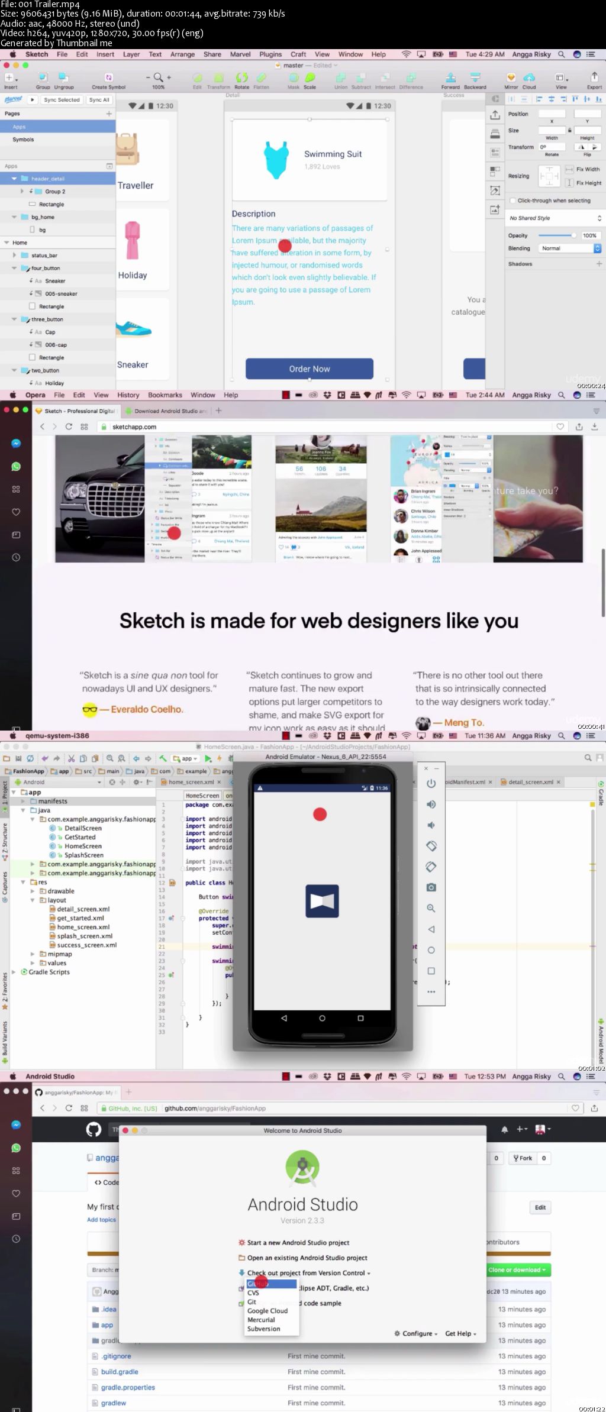The height and width of the screenshot is (1412, 606).
Task: Toggle Click-through when selecting checkbox
Action: tap(512, 201)
